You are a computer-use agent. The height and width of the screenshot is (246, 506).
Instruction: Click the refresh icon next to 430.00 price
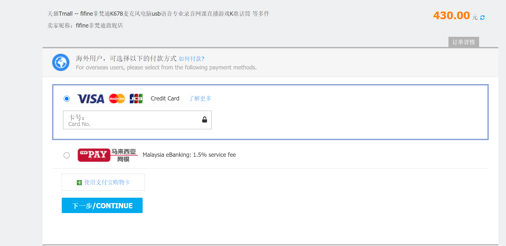(482, 18)
